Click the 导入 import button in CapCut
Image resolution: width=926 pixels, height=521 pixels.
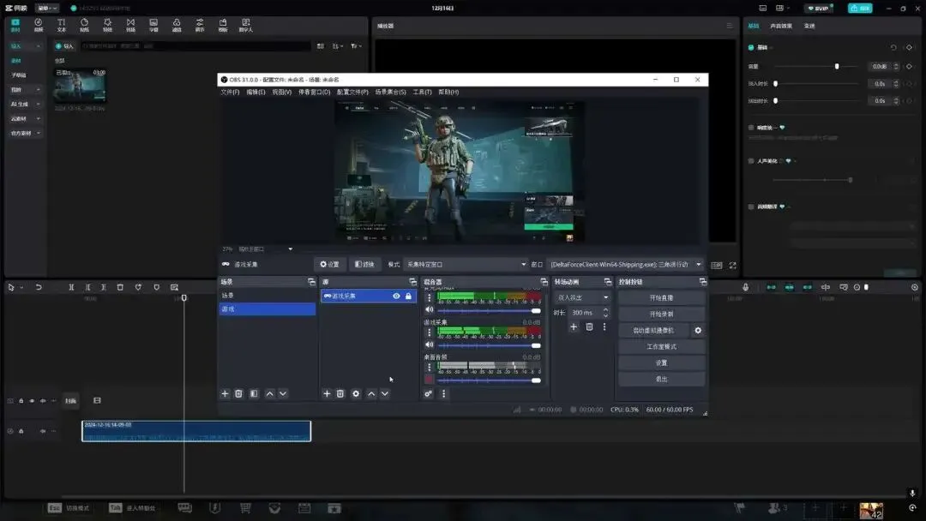click(x=64, y=46)
